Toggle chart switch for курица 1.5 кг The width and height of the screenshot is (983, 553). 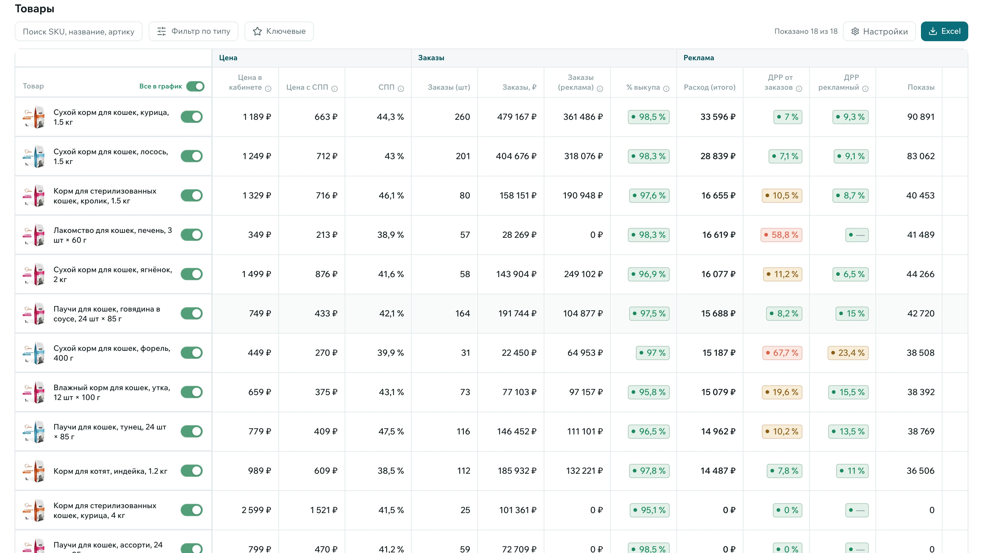pos(192,117)
